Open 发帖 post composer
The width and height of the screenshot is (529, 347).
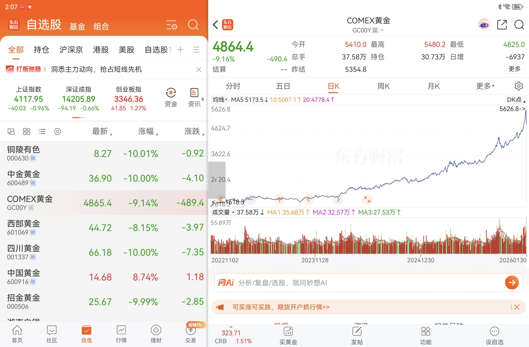click(x=357, y=336)
